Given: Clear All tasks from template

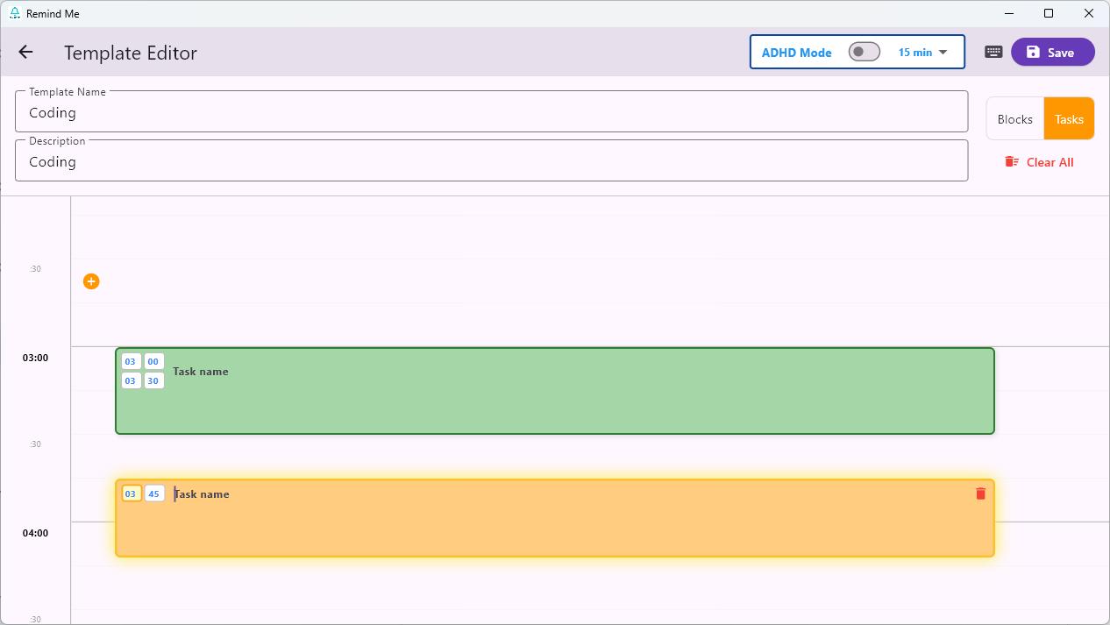Looking at the screenshot, I should (x=1039, y=162).
